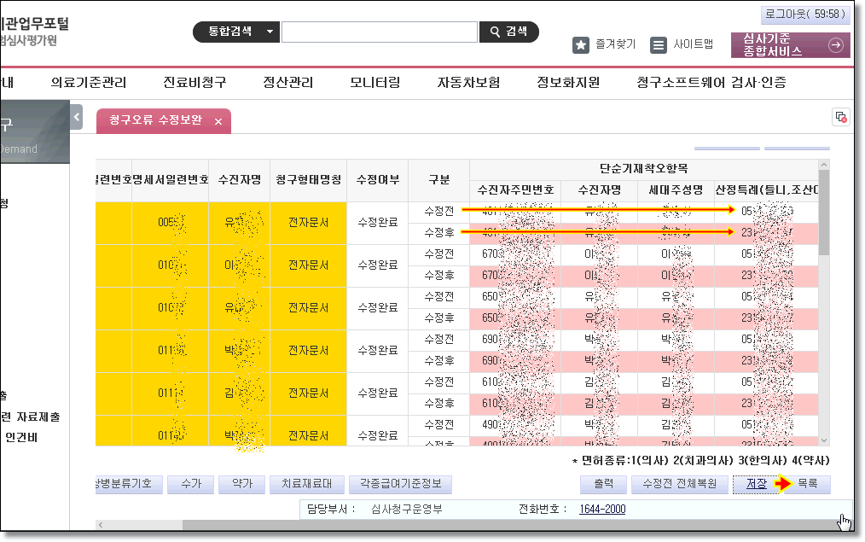Click arrow icon on 심사기준 종합서비스 banner

tap(836, 45)
